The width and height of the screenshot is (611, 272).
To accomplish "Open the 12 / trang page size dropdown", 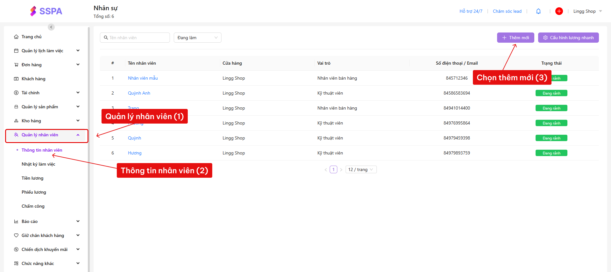I will (362, 170).
